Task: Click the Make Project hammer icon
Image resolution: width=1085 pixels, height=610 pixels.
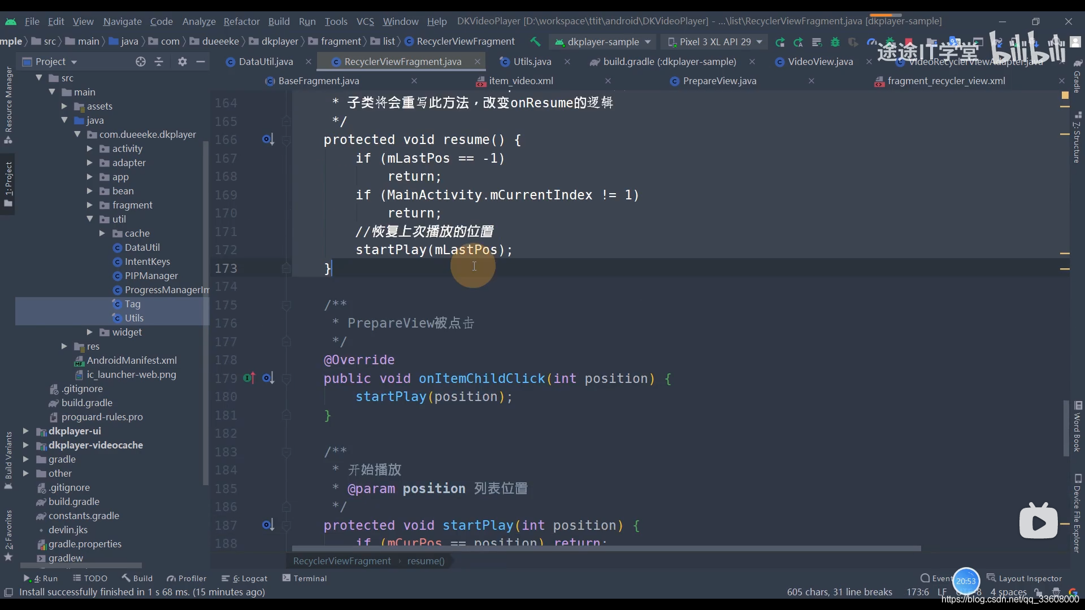Action: pyautogui.click(x=535, y=41)
